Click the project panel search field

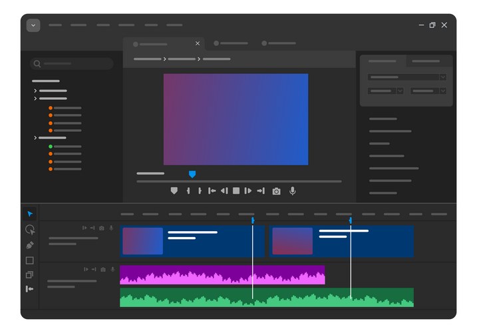[71, 64]
